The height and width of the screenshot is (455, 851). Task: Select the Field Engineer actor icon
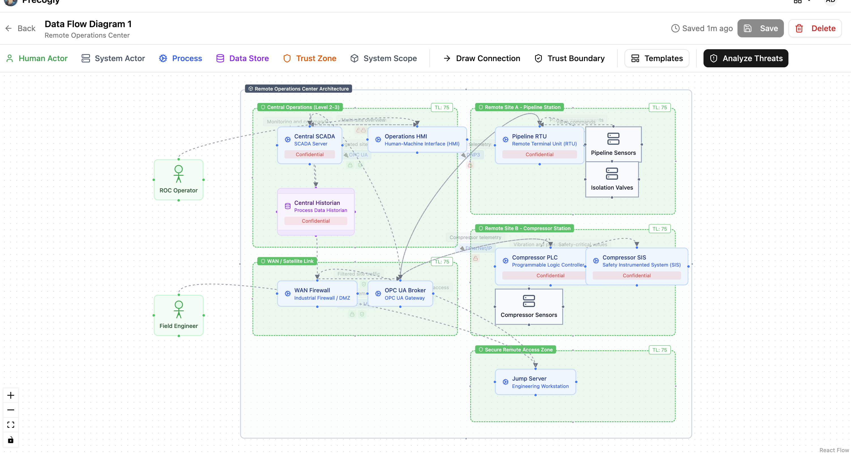(179, 309)
